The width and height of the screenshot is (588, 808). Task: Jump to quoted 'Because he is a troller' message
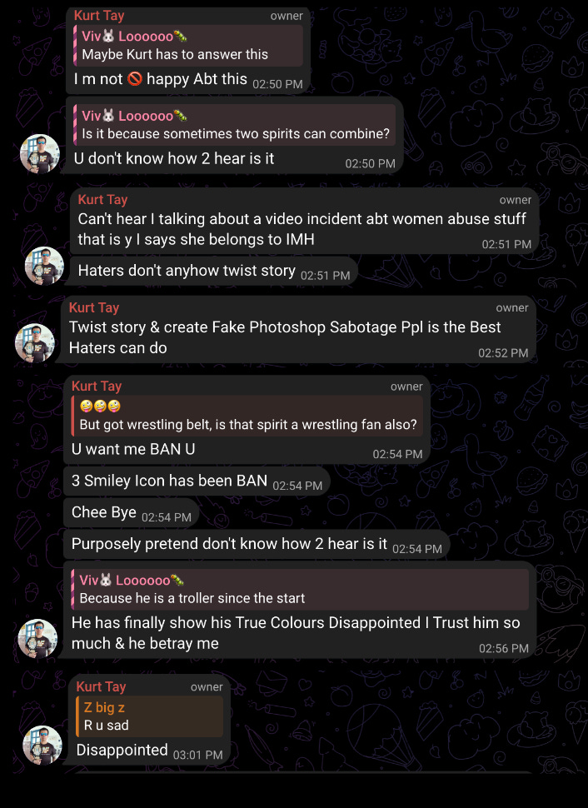300,589
